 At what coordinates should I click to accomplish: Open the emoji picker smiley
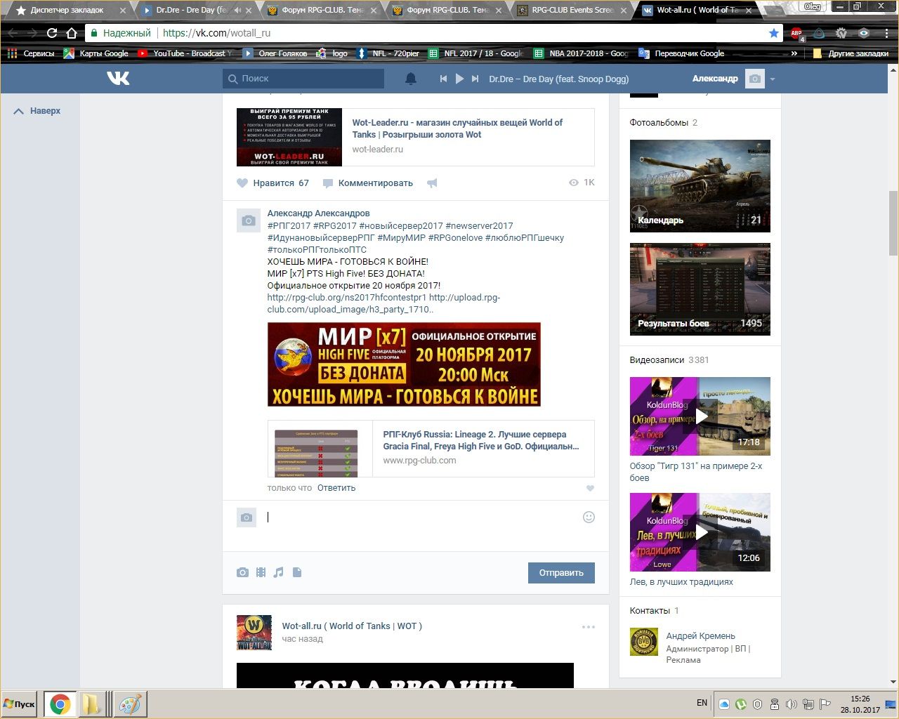589,517
